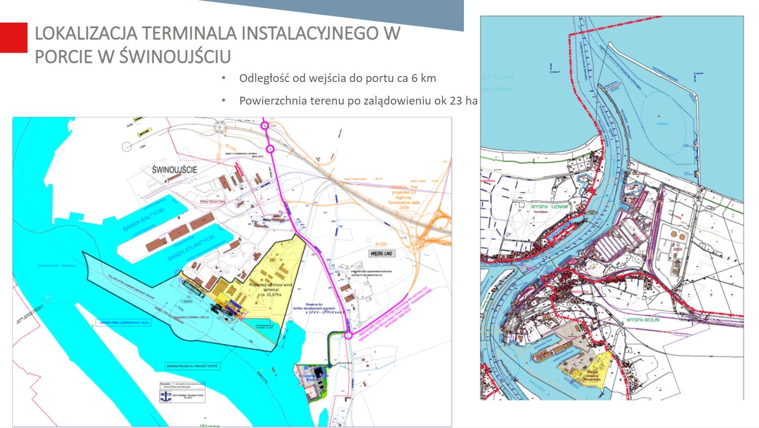The width and height of the screenshot is (759, 428).
Task: Click the WYSPA UZNAM label on right map
Action: 549,207
